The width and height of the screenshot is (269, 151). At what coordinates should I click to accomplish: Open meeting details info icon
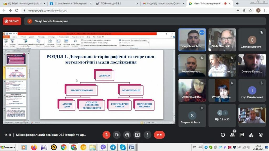point(223,135)
